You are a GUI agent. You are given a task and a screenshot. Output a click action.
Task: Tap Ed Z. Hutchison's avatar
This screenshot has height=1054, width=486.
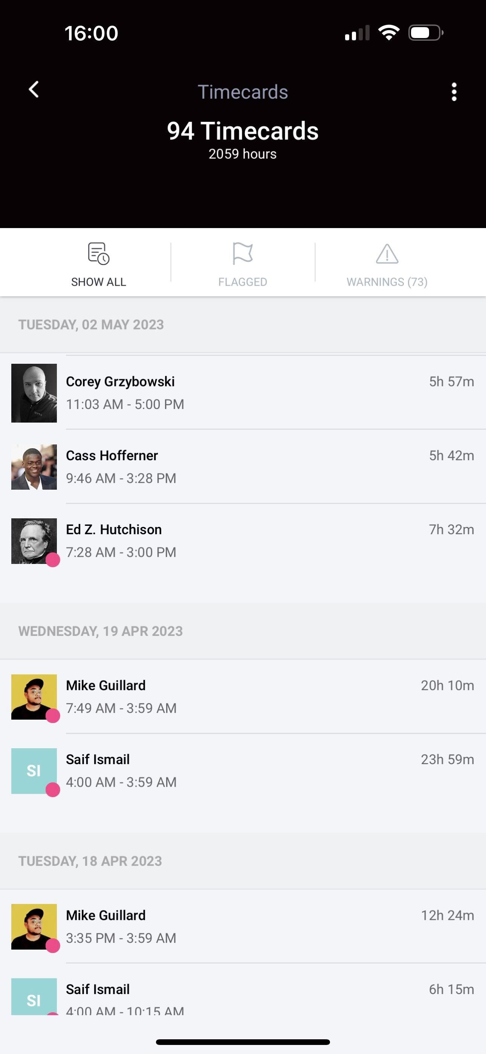pos(34,541)
